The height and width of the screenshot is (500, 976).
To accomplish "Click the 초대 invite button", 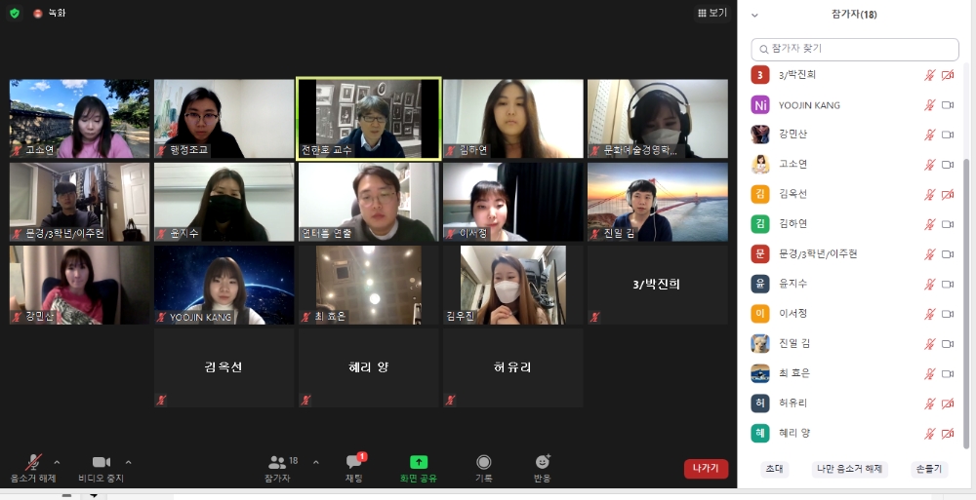I will 774,469.
